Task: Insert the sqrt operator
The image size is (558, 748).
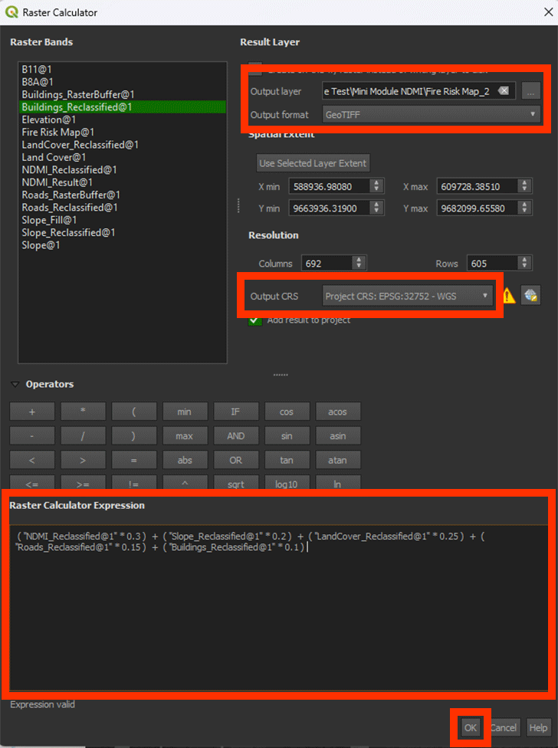Action: pyautogui.click(x=235, y=484)
